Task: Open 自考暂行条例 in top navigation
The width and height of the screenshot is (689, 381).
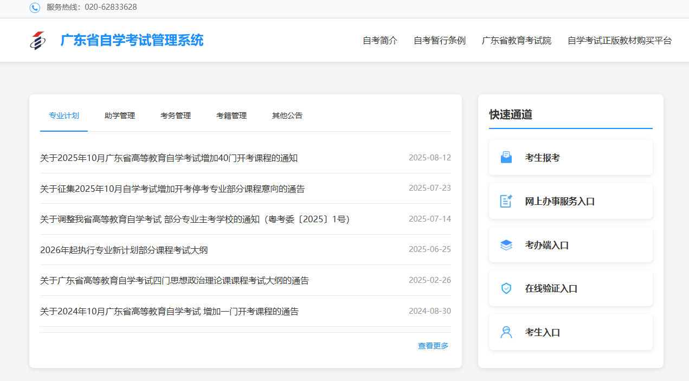Action: 440,41
